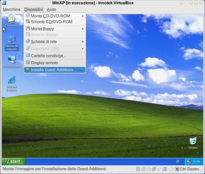Viewport: 205px width, 174px height.
Task: Expand Monta CD-DVD-ROM submenu arrow
Action: click(83, 16)
